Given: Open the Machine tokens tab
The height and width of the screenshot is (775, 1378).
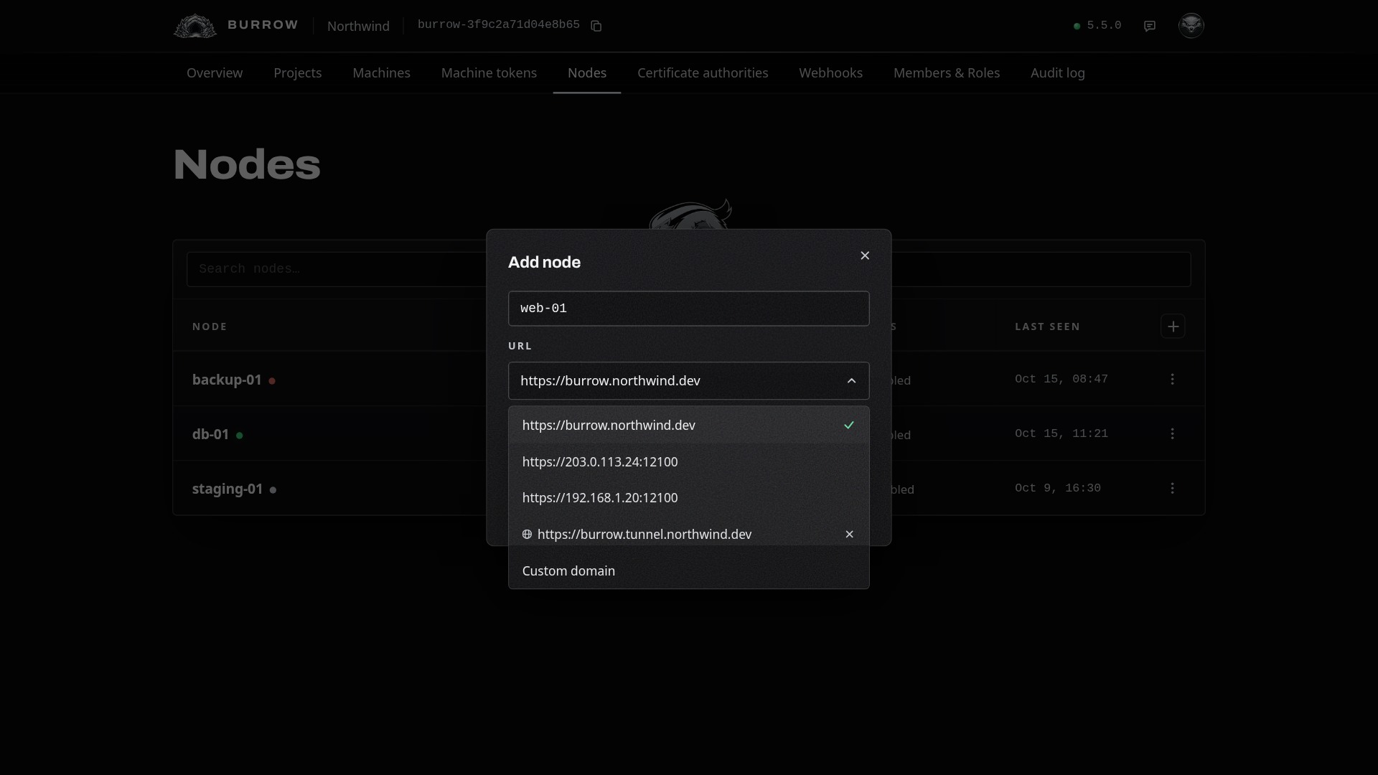Looking at the screenshot, I should [x=489, y=72].
